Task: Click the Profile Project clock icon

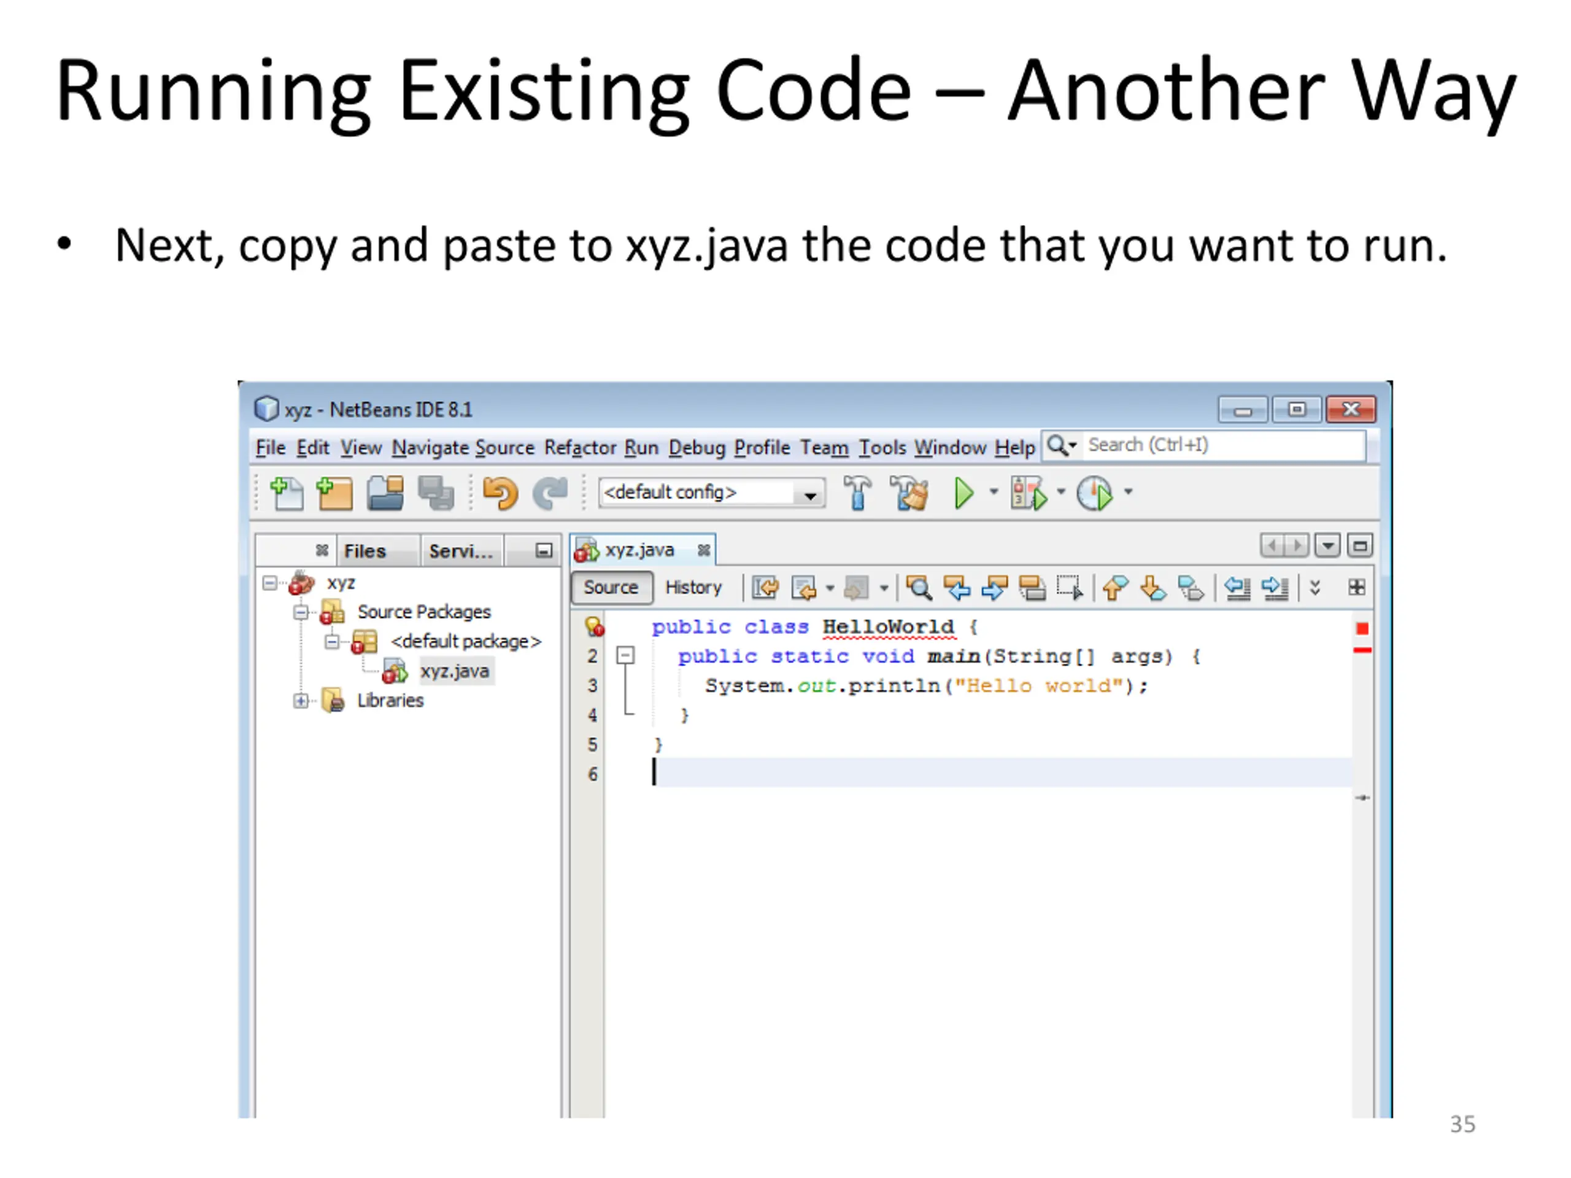Action: [x=1094, y=493]
